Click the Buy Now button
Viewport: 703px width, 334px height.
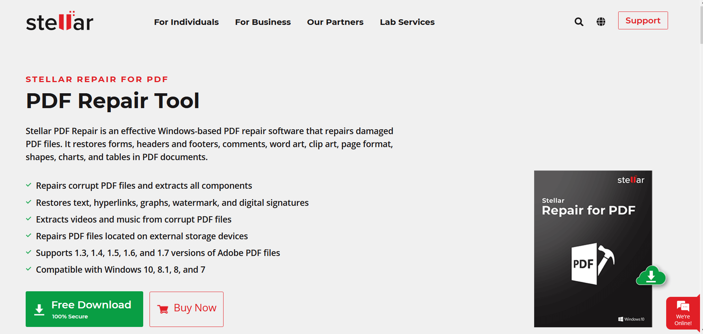186,308
